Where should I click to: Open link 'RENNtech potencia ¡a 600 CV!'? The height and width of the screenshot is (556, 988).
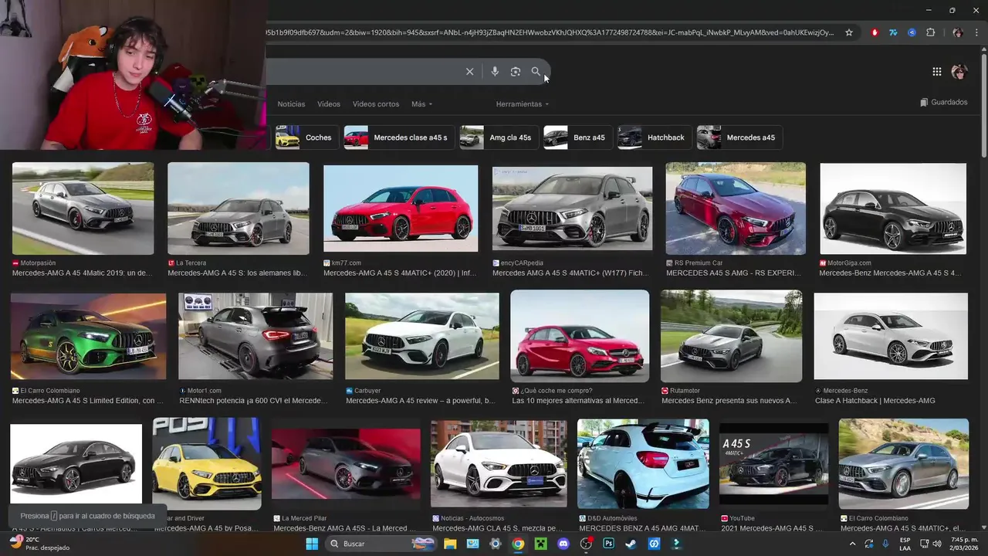tap(253, 401)
